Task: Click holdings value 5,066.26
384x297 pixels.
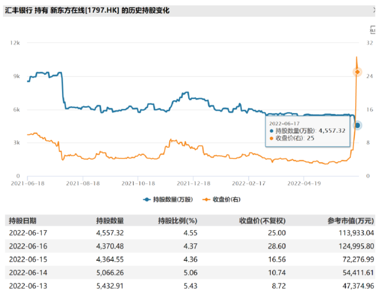Action: 110,273
